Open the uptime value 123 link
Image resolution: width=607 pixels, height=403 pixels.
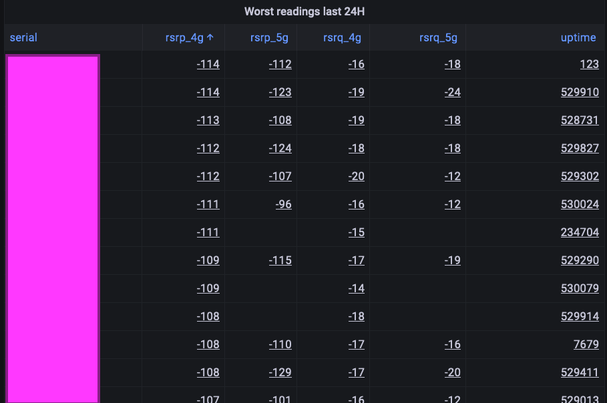(589, 64)
